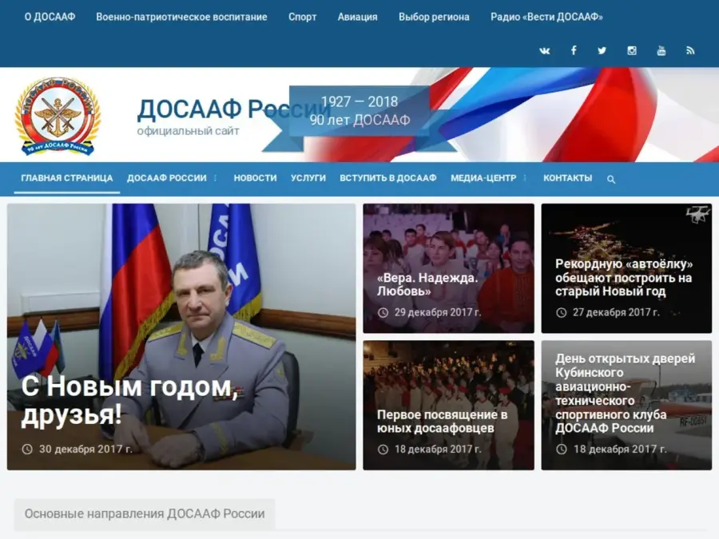Click the search magnifier icon
This screenshot has height=539, width=719.
(611, 180)
